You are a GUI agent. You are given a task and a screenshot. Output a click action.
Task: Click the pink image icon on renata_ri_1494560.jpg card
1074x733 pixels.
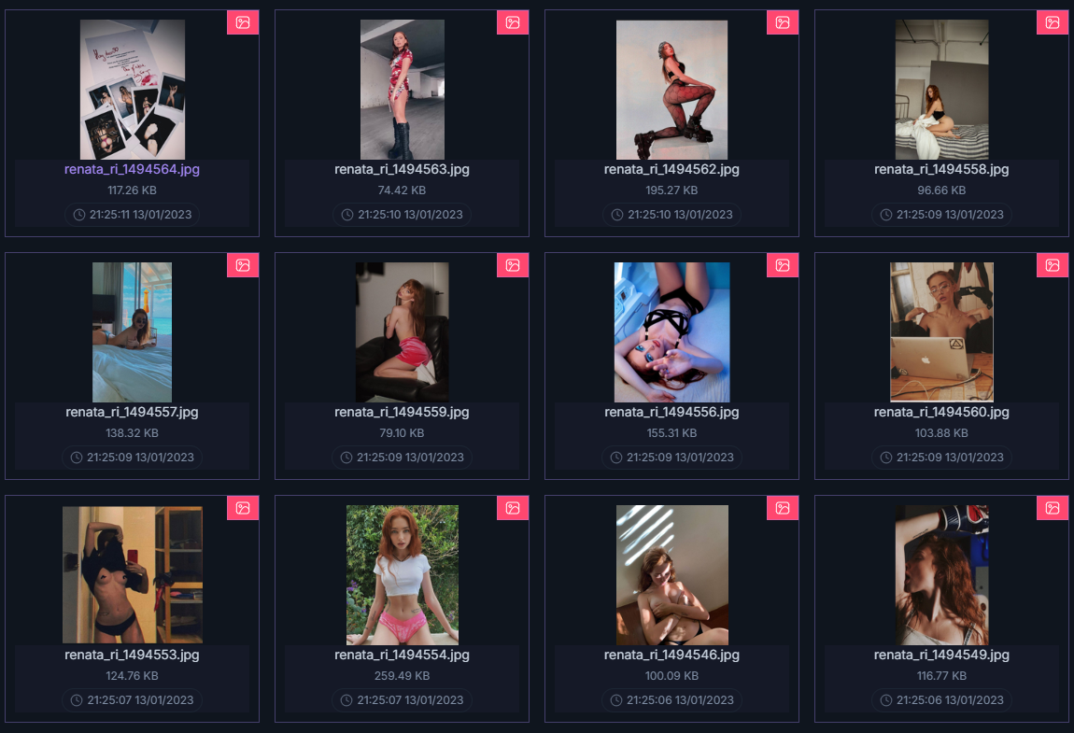[1053, 265]
